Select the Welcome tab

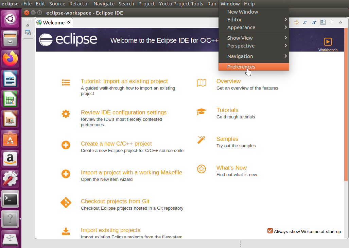pos(54,22)
